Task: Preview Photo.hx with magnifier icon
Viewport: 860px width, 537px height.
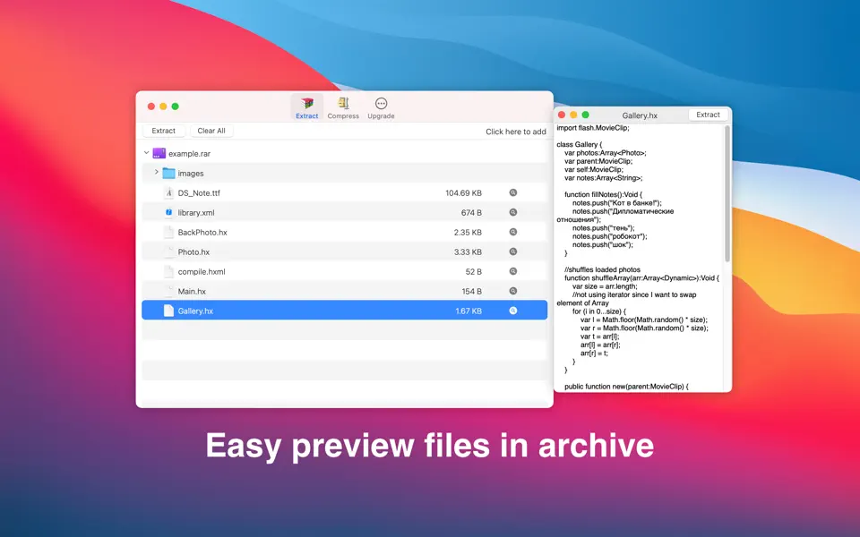Action: (x=512, y=252)
